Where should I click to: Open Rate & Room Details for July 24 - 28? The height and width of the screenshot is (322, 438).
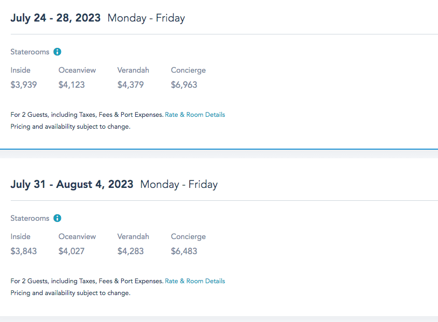[195, 115]
